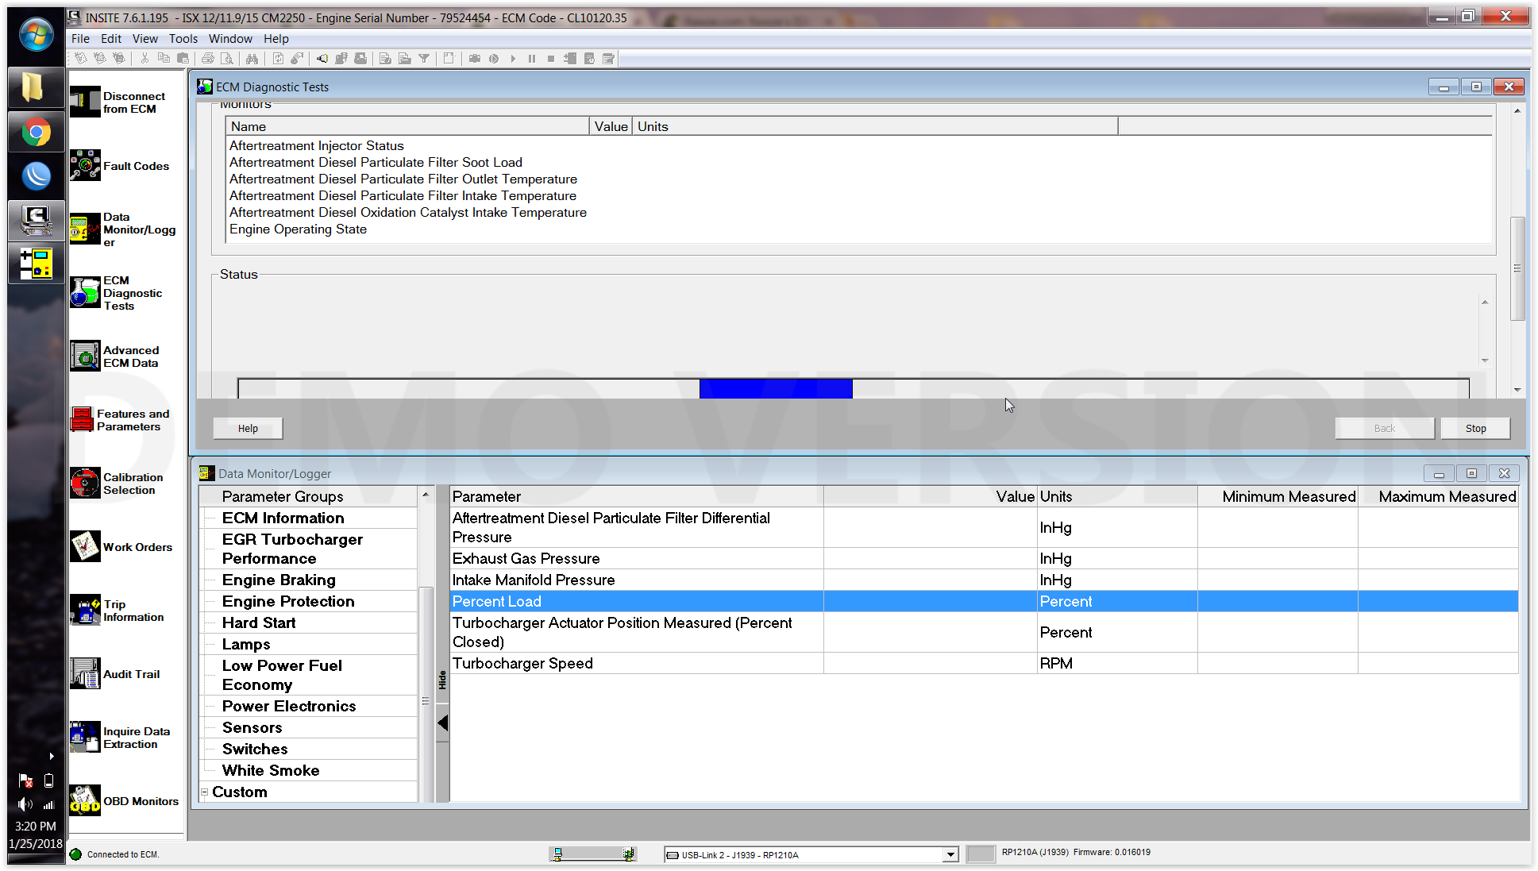
Task: Select the Hard Start parameter group
Action: pyautogui.click(x=259, y=622)
